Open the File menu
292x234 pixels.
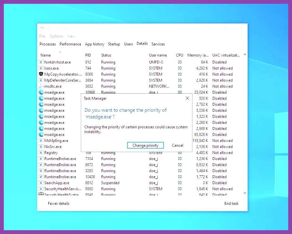[x=42, y=36]
